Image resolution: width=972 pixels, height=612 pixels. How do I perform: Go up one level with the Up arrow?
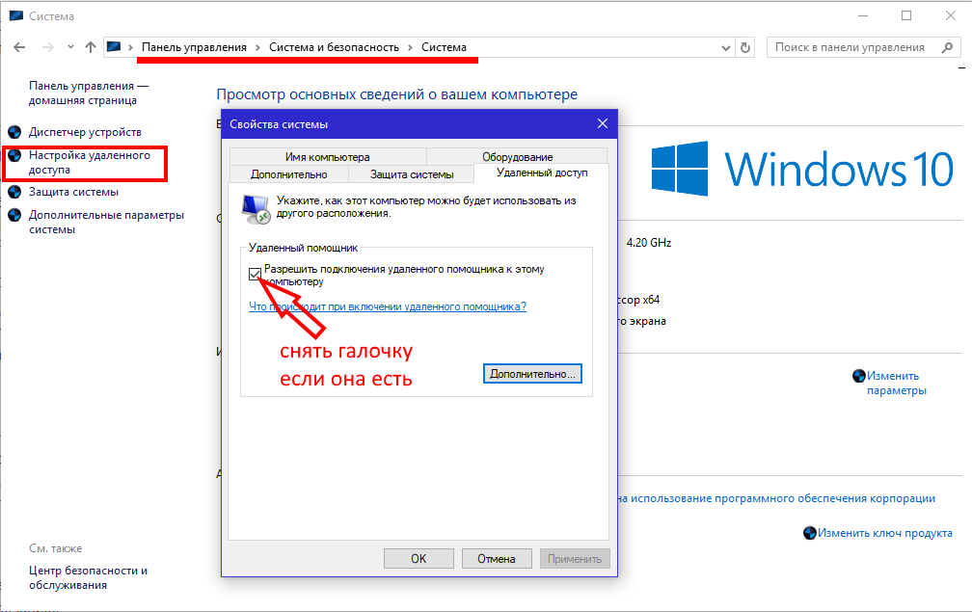(x=91, y=47)
